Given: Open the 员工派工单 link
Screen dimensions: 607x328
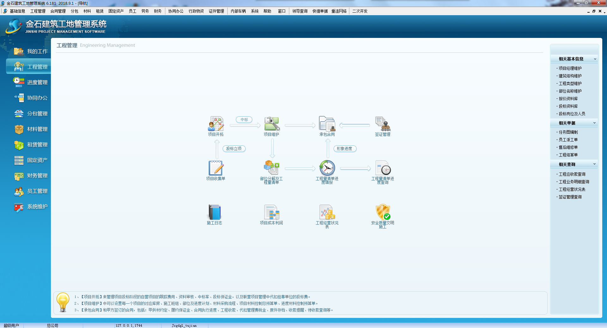Looking at the screenshot, I should (568, 140).
